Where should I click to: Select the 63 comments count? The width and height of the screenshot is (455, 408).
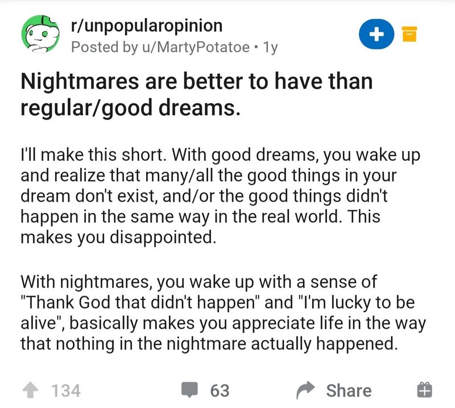[x=220, y=390]
